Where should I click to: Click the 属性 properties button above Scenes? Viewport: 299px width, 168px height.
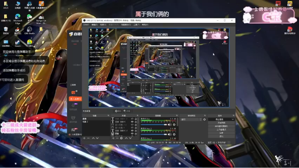[x=118, y=111]
